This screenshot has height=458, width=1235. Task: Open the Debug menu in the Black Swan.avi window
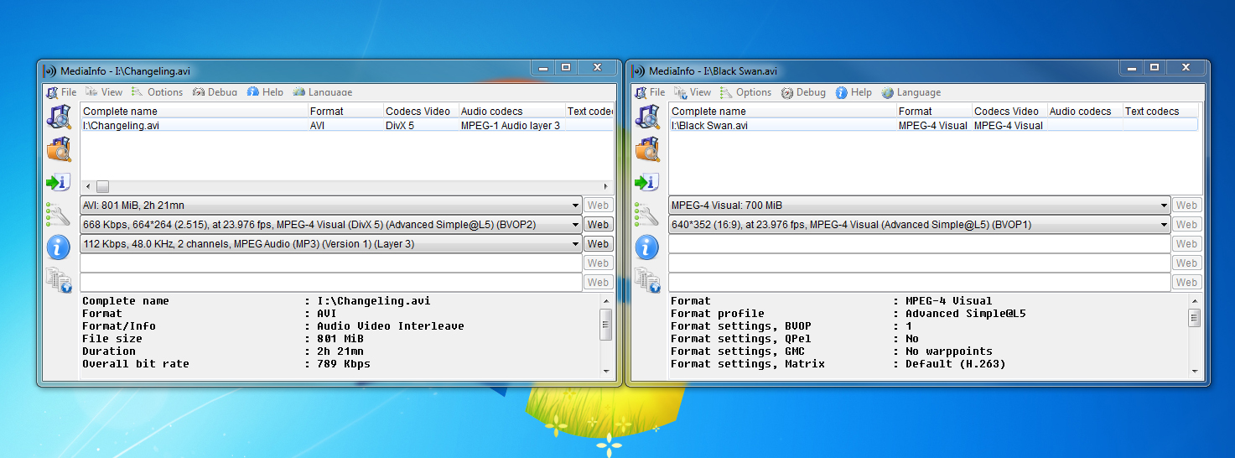[x=803, y=92]
